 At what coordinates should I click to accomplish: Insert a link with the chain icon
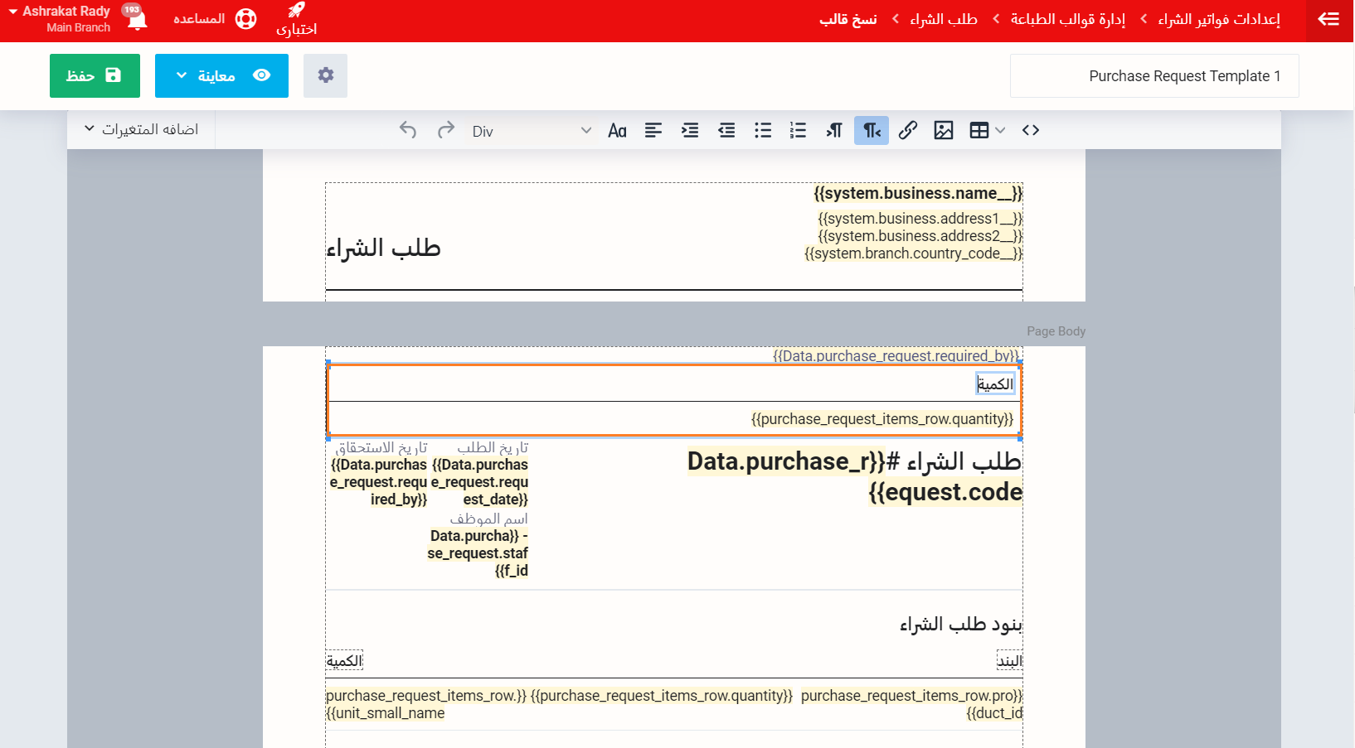click(908, 130)
